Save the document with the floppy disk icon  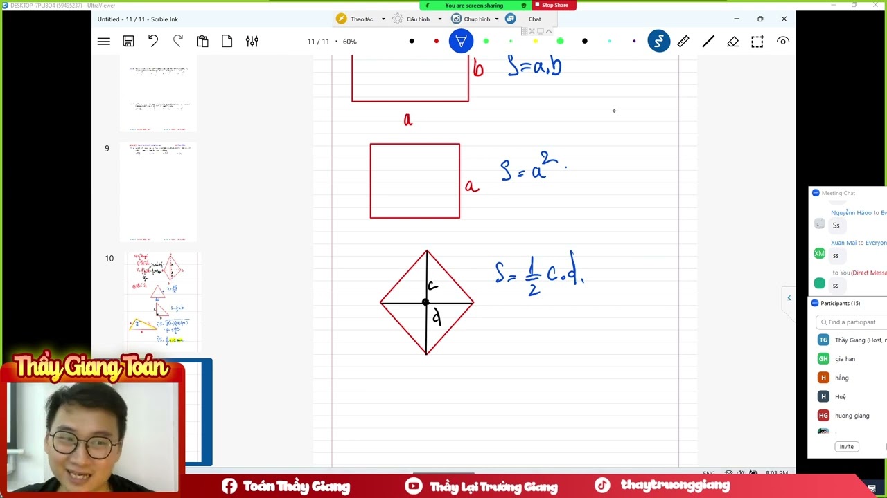[x=128, y=41]
